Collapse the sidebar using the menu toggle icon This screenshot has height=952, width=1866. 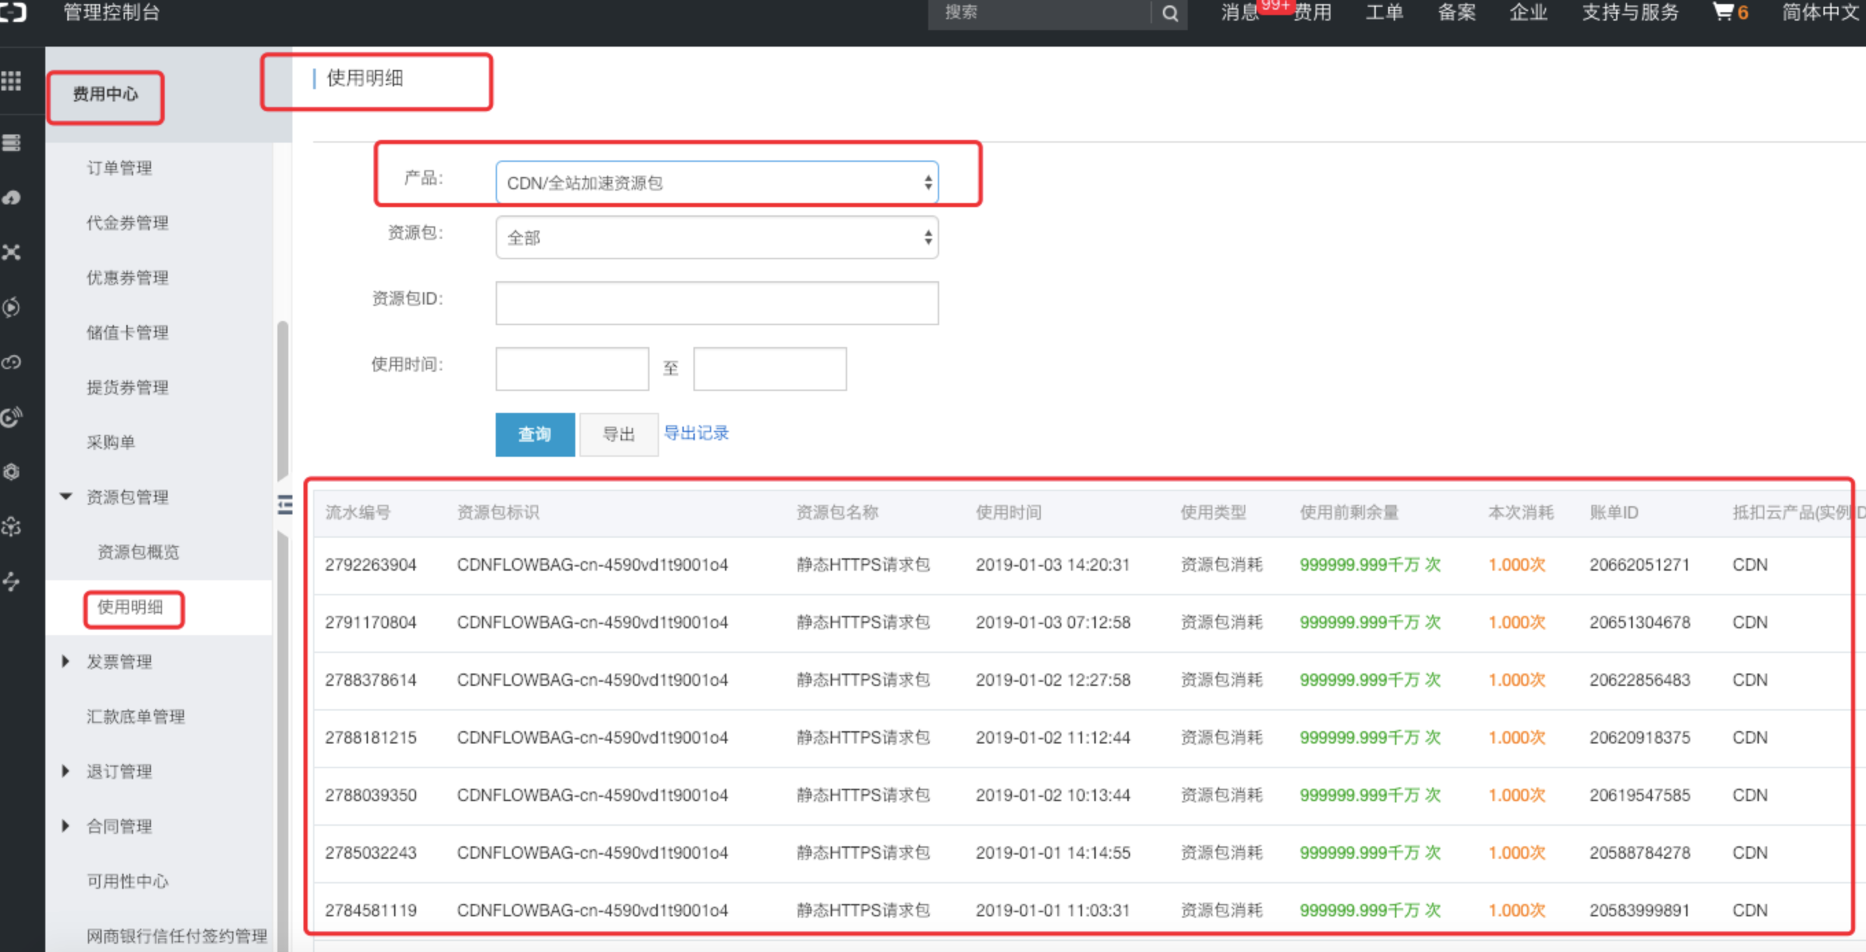[x=286, y=505]
